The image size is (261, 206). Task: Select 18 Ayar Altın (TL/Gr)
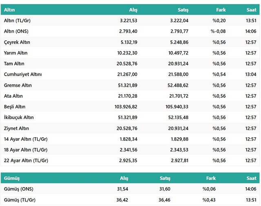[26, 150]
